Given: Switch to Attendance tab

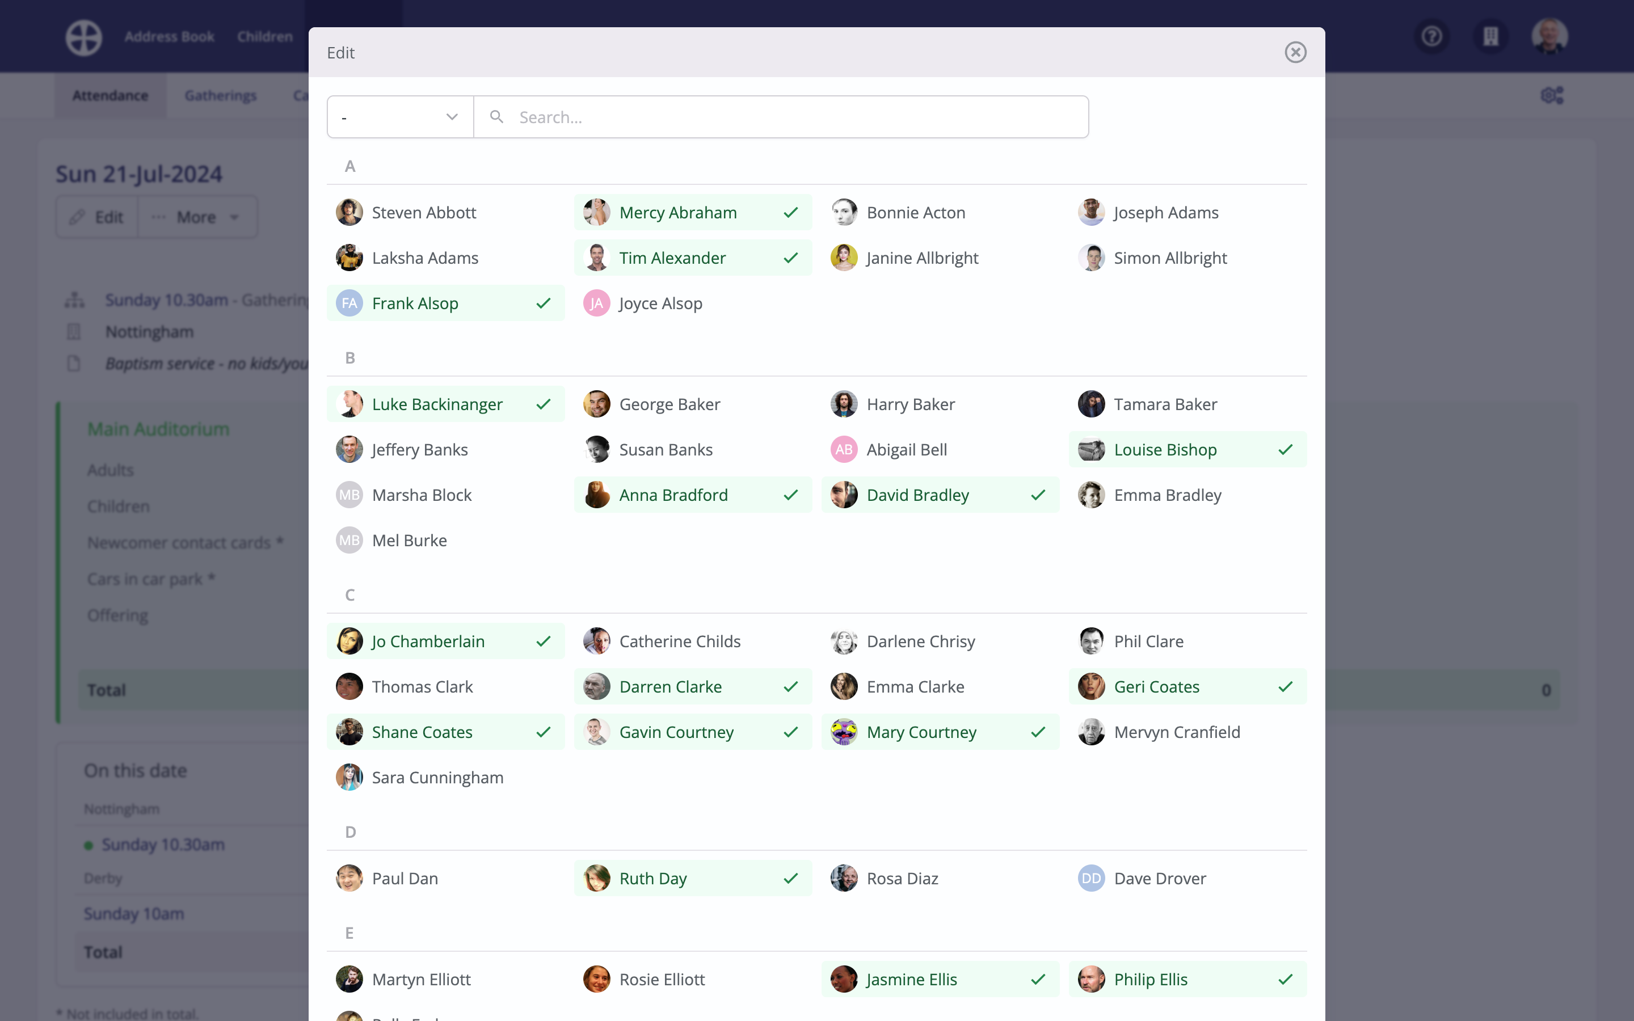Looking at the screenshot, I should [110, 95].
